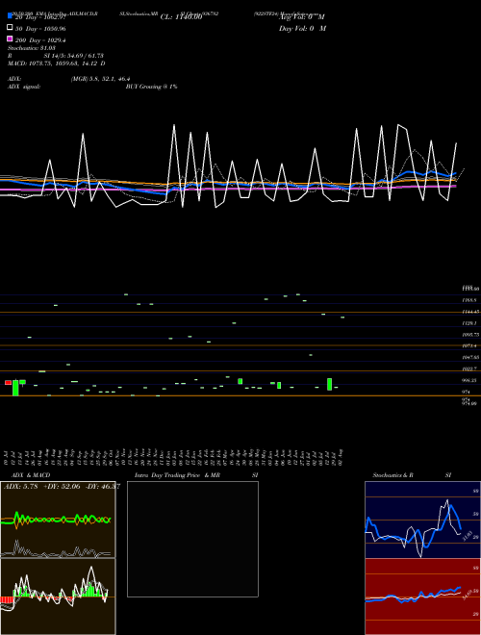Open the blue Stochastics chart panel

(x=422, y=520)
